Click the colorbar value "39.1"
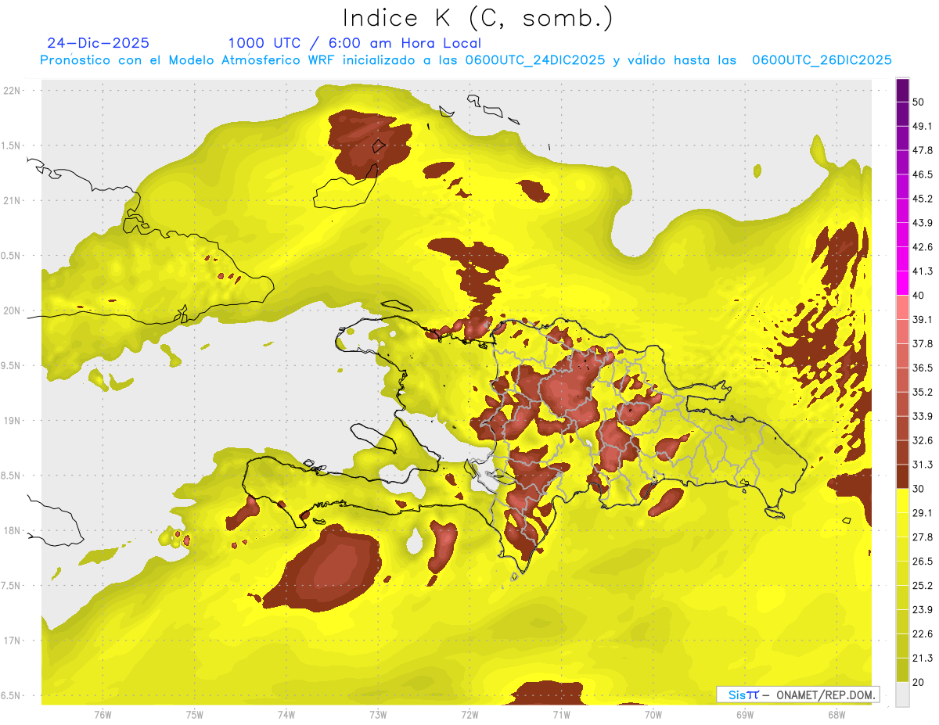This screenshot has width=939, height=725. 923,320
